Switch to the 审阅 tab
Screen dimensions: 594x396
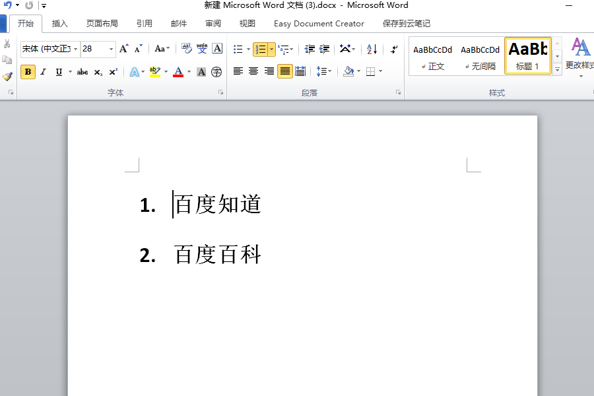213,24
